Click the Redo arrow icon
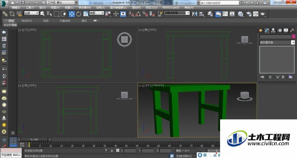The width and height of the screenshot is (297, 158). click(36, 2)
